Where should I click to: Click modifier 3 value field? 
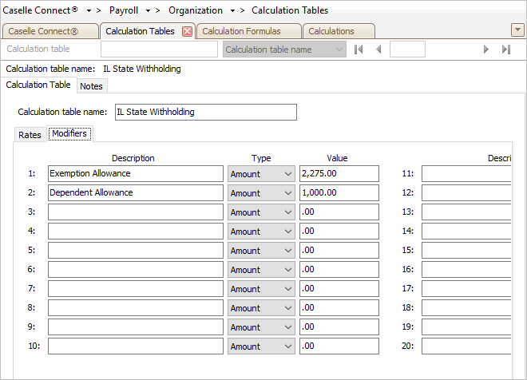tap(339, 212)
